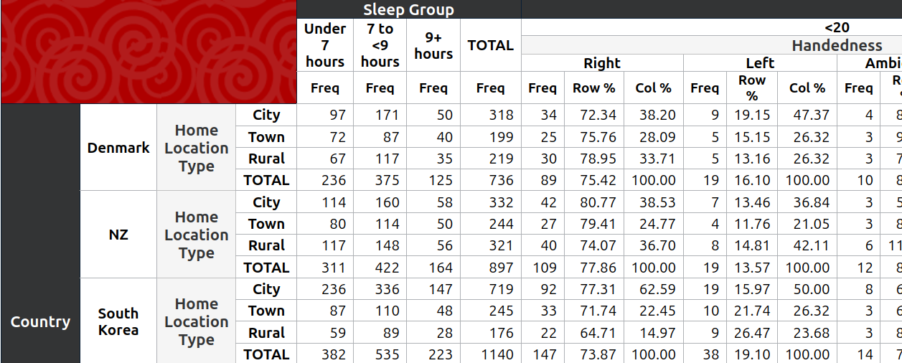
Task: Click the Left handedness subheader
Action: click(760, 63)
